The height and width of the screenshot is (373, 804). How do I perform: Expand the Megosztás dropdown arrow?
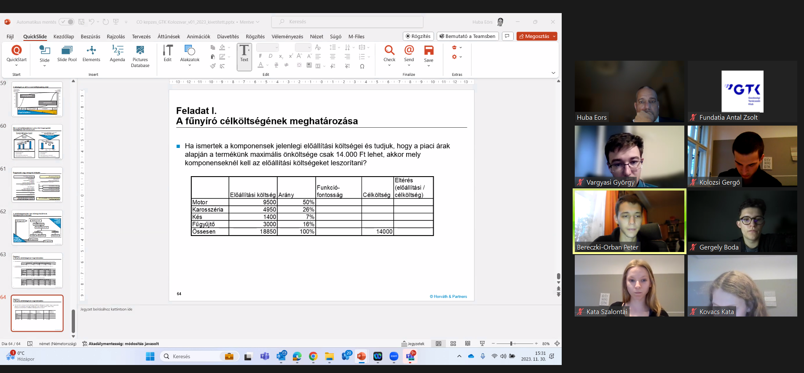(x=554, y=36)
